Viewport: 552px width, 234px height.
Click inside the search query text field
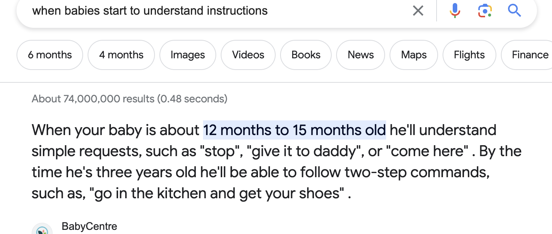[188, 11]
